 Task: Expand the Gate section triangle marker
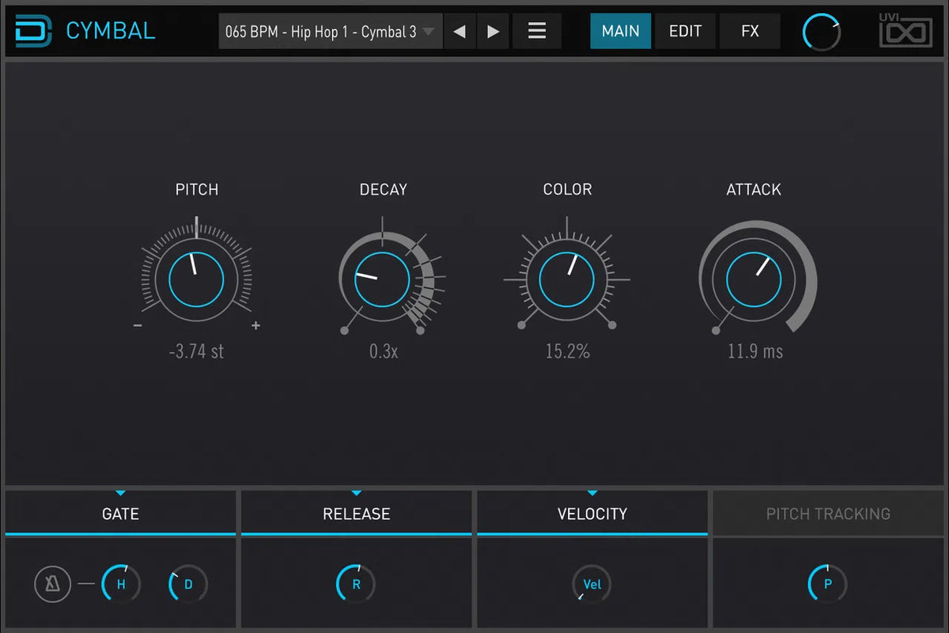click(x=120, y=493)
